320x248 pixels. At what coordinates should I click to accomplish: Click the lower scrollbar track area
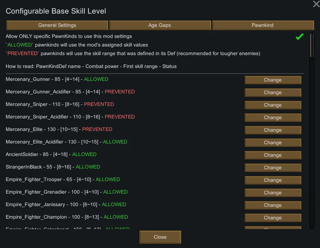pos(312,161)
